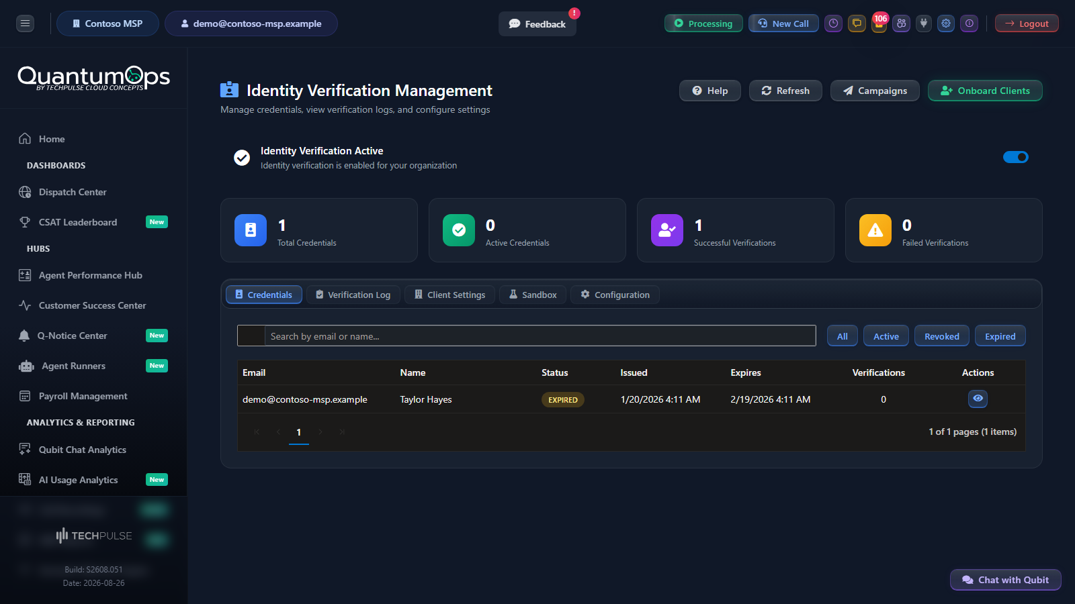Viewport: 1075px width, 604px height.
Task: Click the Failed Verifications warning icon
Action: [x=875, y=230]
